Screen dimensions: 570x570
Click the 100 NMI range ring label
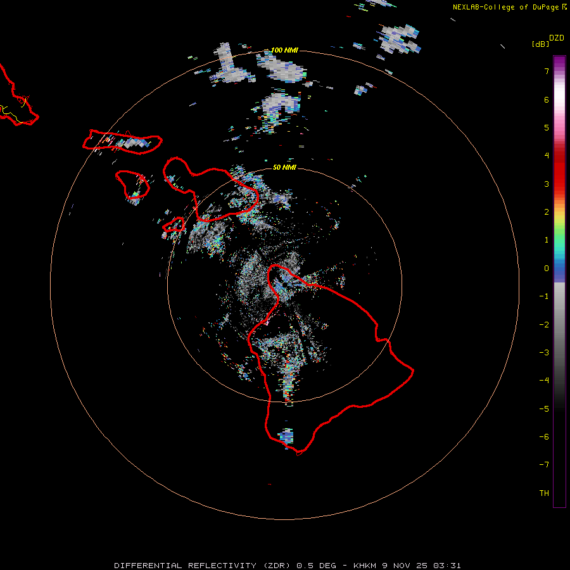(284, 50)
